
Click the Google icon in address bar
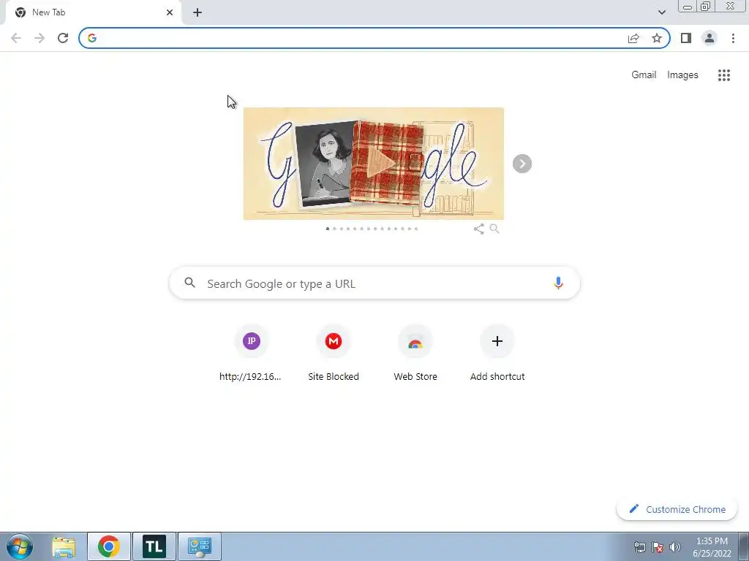point(92,38)
